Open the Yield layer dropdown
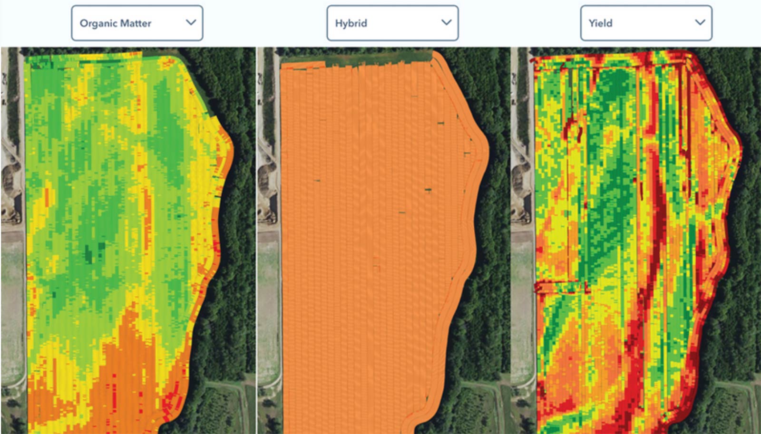761x434 pixels. [x=646, y=23]
